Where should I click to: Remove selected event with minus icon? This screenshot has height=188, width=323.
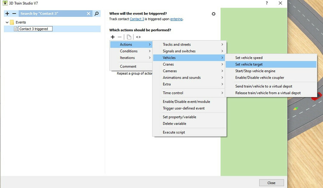[14, 14]
